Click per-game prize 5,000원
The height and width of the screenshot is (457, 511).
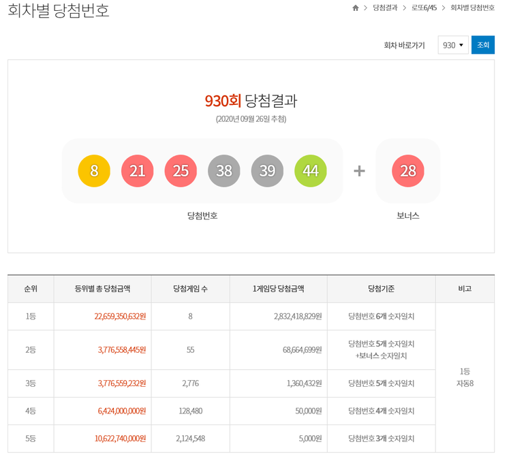click(310, 439)
